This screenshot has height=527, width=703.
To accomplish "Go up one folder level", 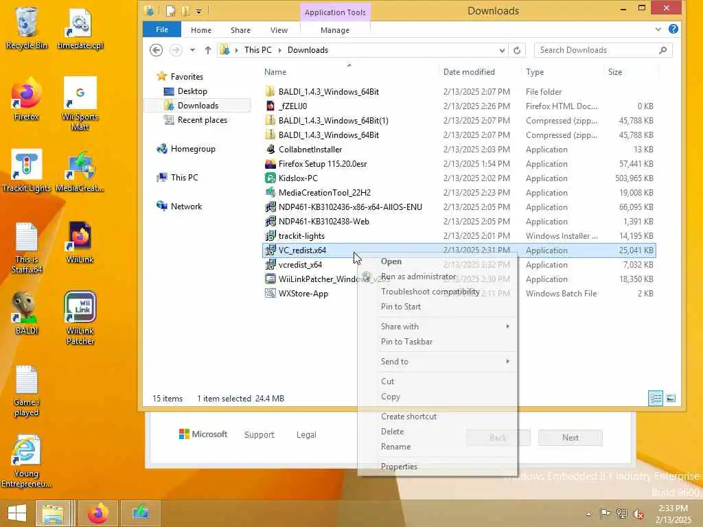I will [207, 49].
